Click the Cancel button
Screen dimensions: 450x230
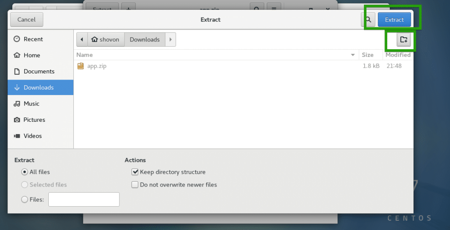[x=26, y=20]
